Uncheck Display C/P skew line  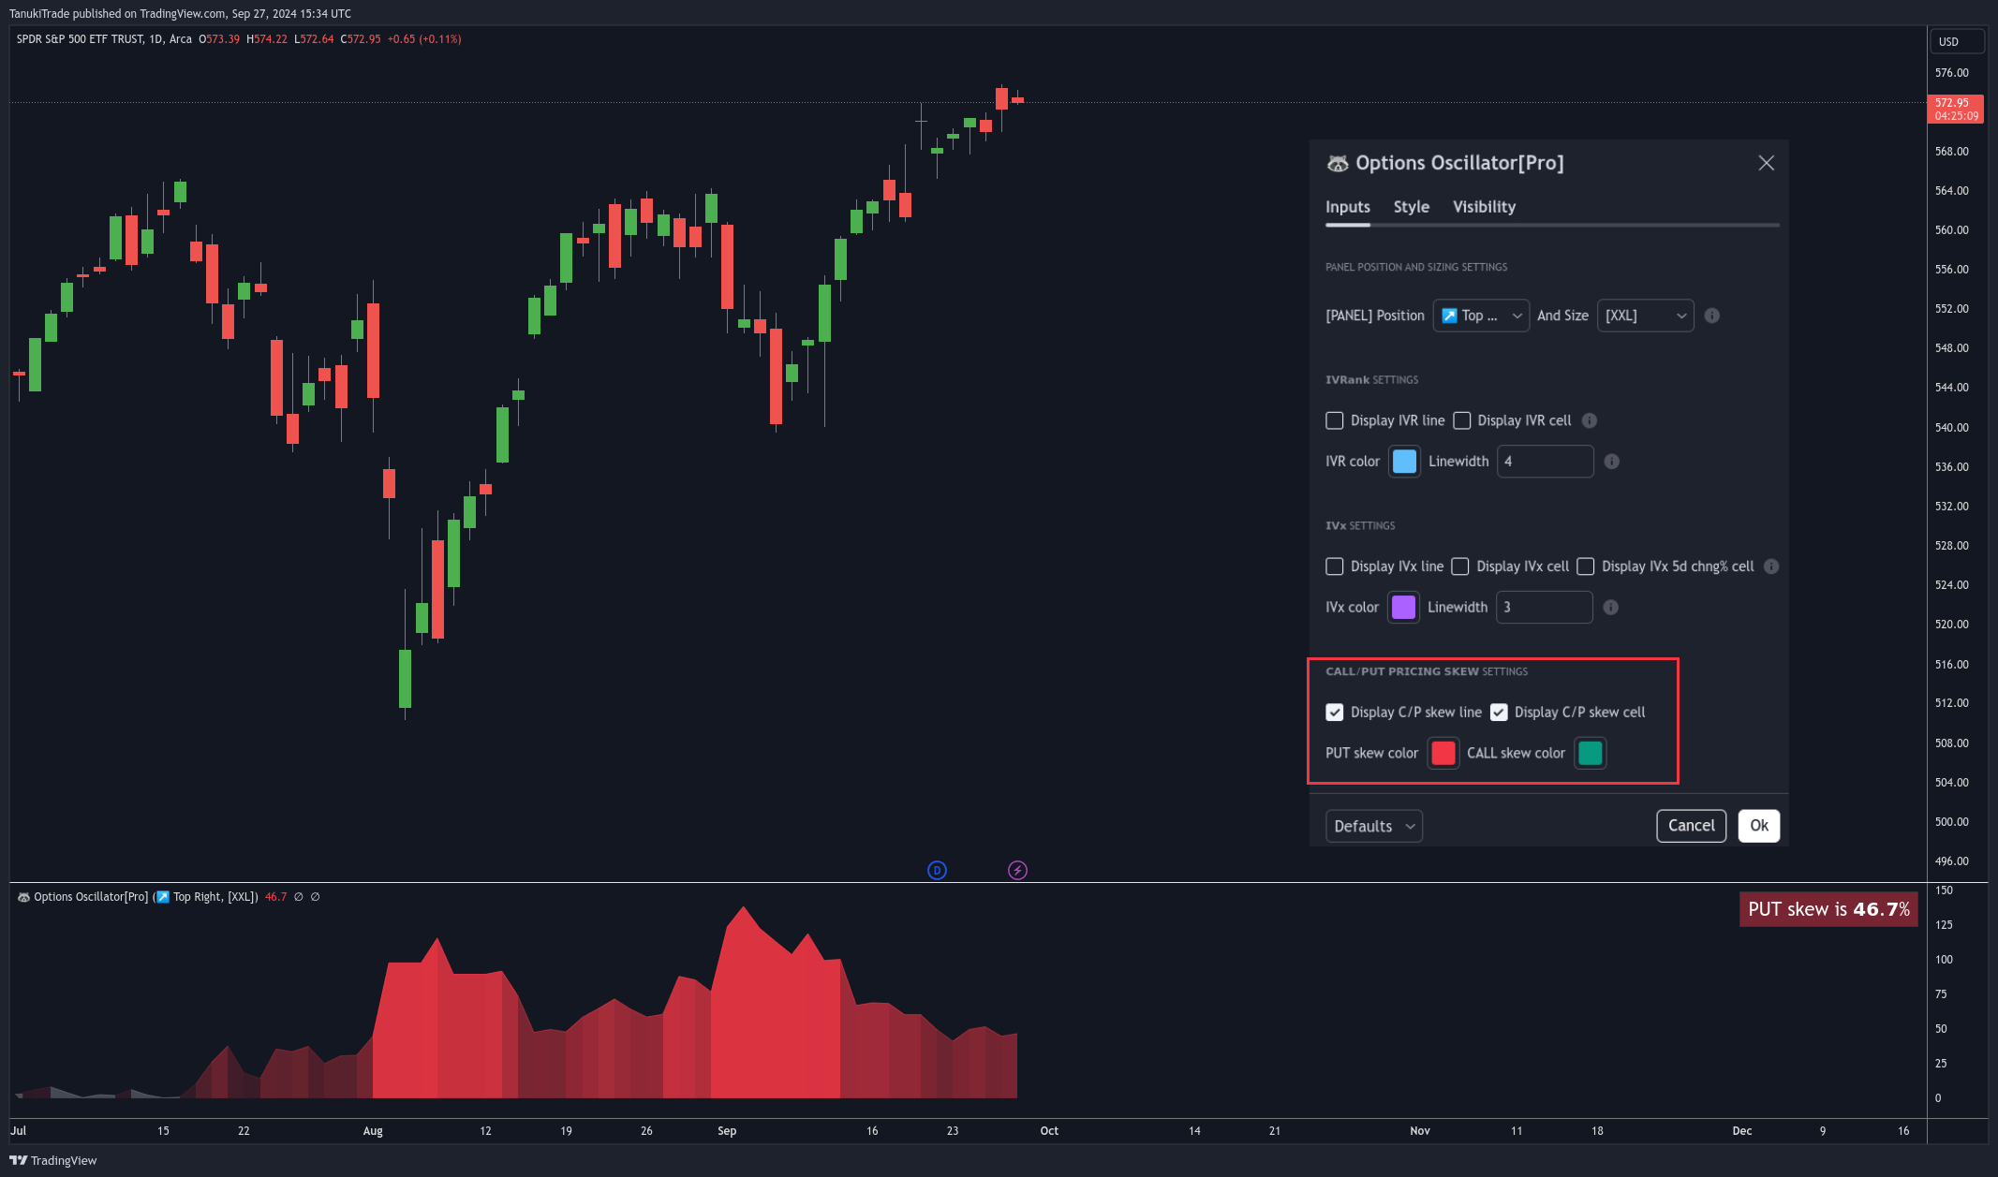coord(1335,713)
